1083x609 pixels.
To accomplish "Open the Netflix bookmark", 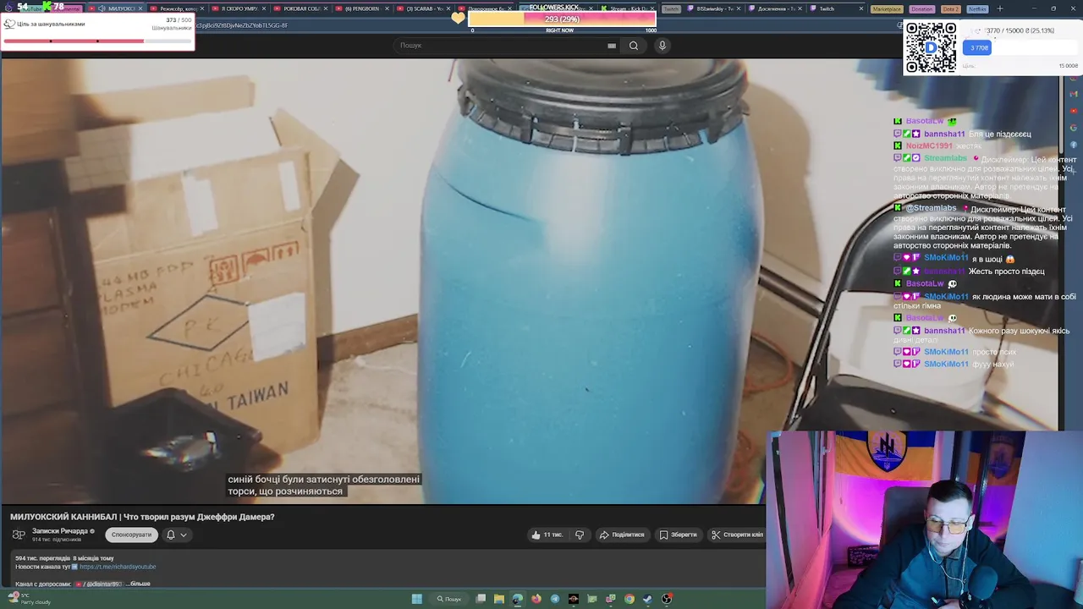I will point(977,8).
